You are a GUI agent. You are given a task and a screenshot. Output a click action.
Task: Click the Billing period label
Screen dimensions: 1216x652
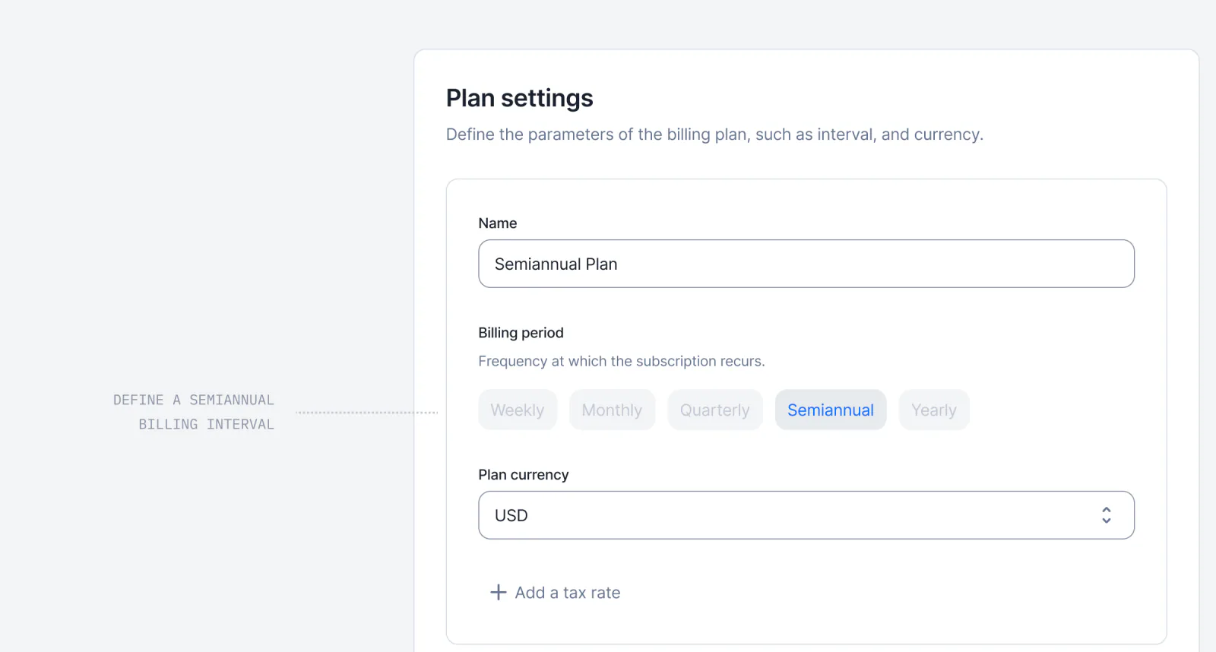click(521, 333)
